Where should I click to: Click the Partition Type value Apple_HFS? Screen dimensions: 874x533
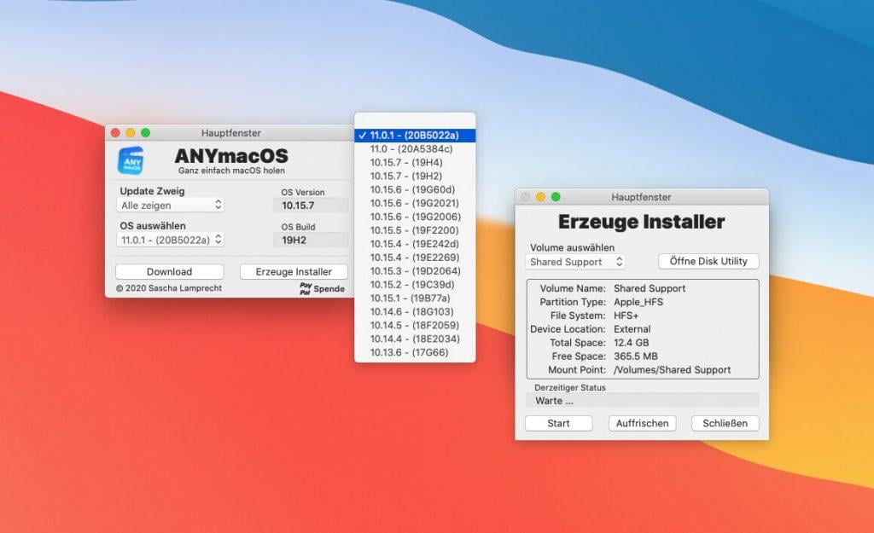[638, 302]
